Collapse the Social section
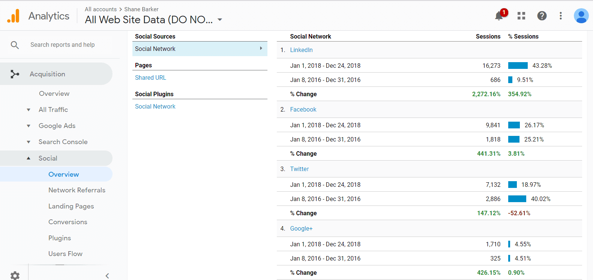Viewport: 593px width, 280px height. (x=29, y=158)
